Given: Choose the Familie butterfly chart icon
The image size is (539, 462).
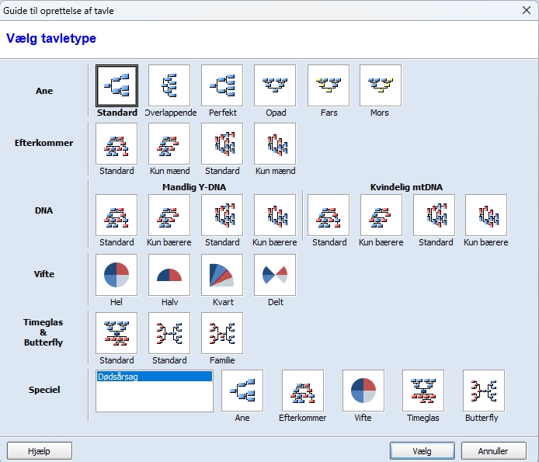Looking at the screenshot, I should pos(222,333).
